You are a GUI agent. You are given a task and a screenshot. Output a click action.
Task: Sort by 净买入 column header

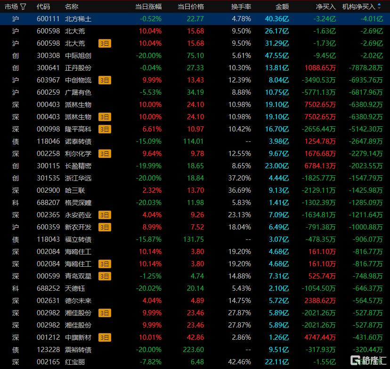tap(326, 7)
